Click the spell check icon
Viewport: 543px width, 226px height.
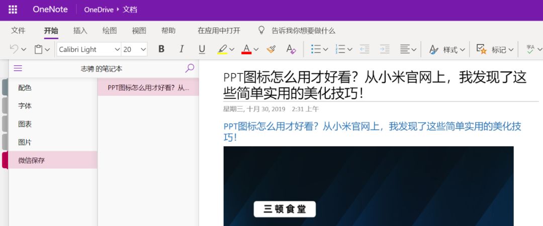530,49
